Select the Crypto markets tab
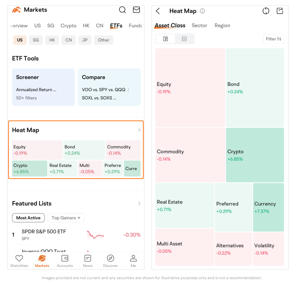This screenshot has width=296, height=286. click(69, 26)
